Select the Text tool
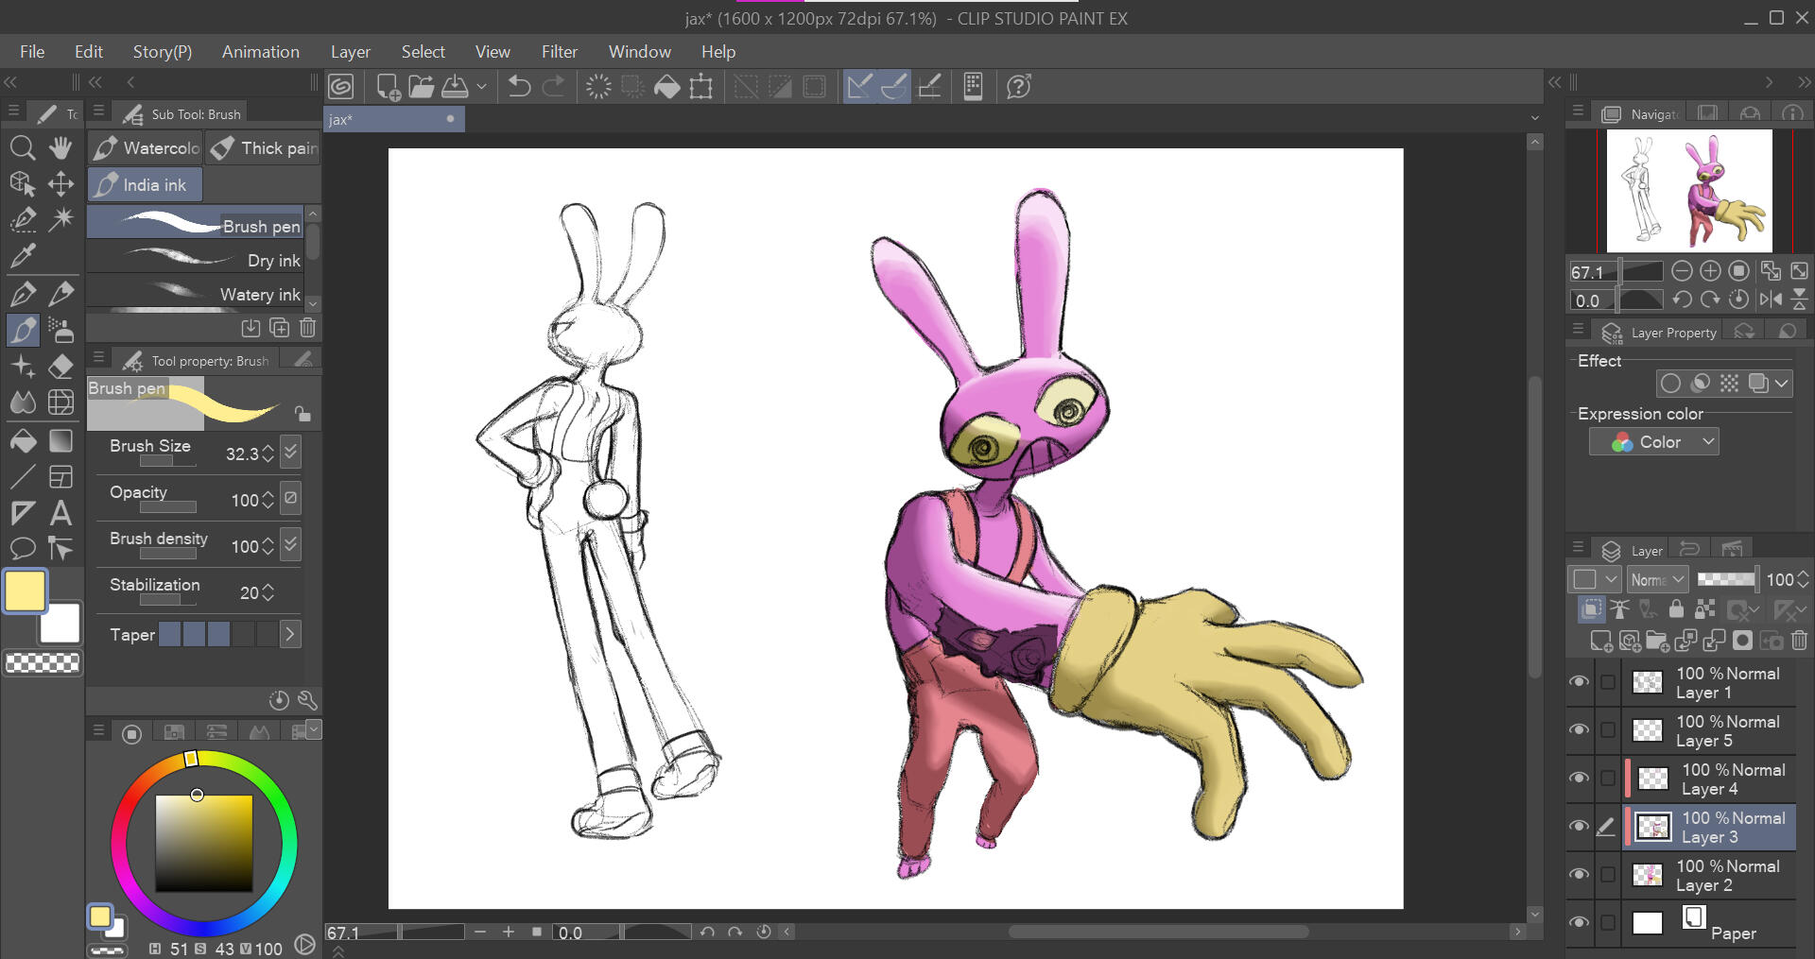 [x=60, y=513]
